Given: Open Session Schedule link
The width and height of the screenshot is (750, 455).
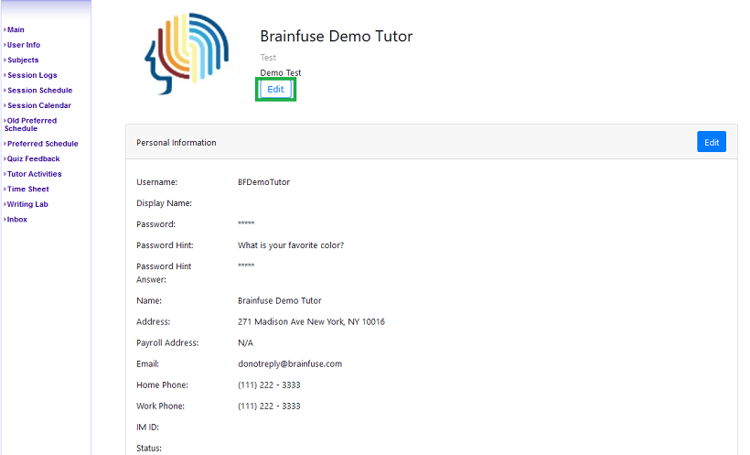Looking at the screenshot, I should click(x=39, y=91).
